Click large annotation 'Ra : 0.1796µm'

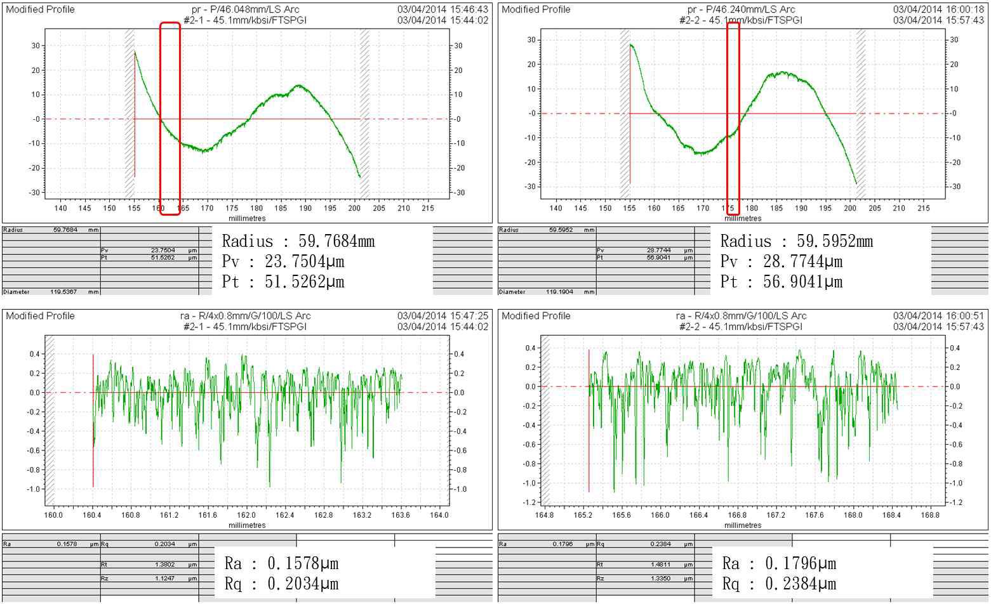(779, 564)
